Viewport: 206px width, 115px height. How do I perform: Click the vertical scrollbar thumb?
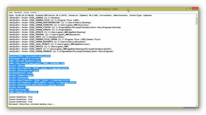197,21
